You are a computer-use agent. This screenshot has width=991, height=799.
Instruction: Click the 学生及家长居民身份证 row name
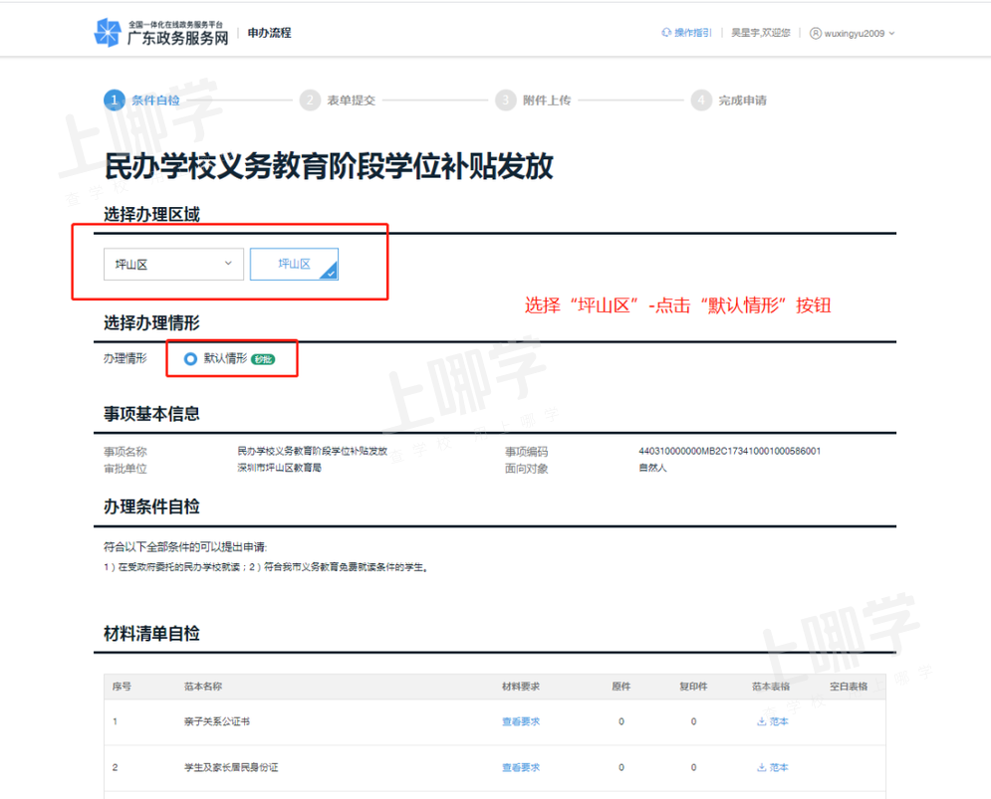(x=231, y=767)
